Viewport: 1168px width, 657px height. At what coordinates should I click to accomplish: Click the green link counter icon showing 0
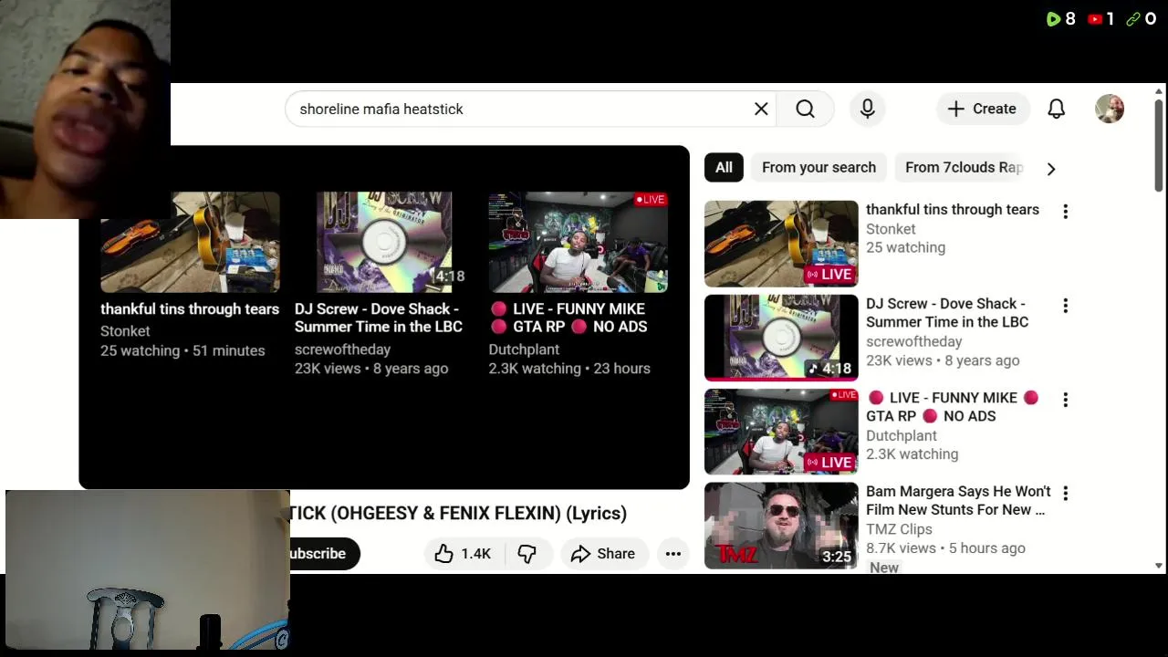(x=1133, y=18)
